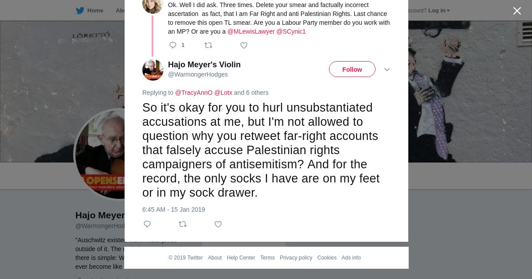Image resolution: width=532 pixels, height=279 pixels.
Task: Open Help Center footer link
Action: click(241, 258)
